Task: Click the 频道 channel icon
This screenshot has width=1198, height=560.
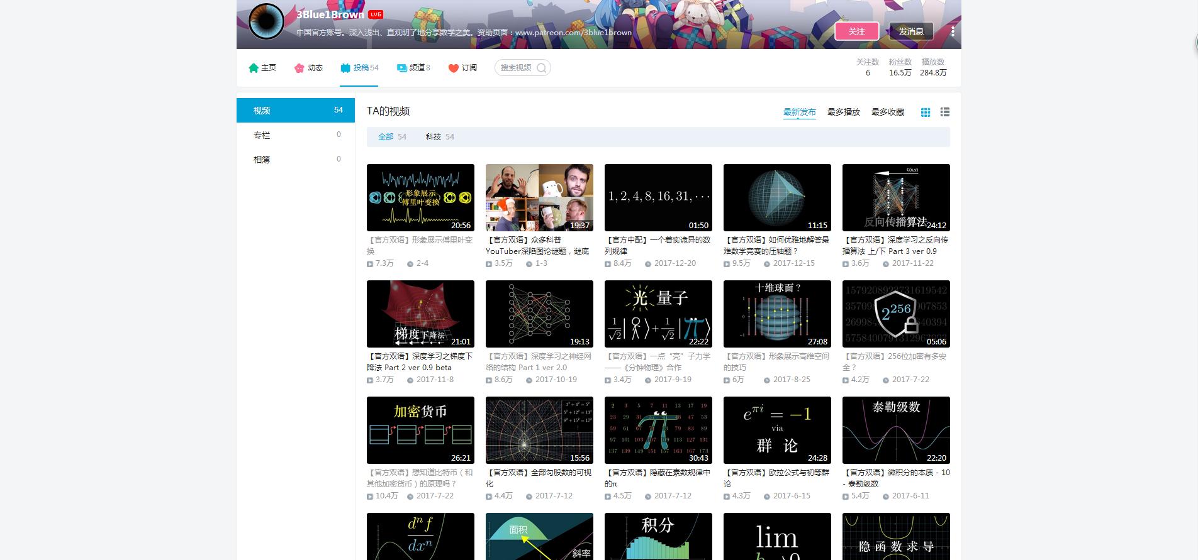Action: click(x=402, y=68)
